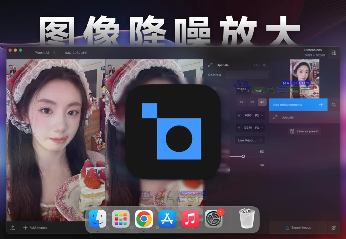Open the Low Resolution model dropdown
Screen dimensions: 346x239
click(x=250, y=140)
